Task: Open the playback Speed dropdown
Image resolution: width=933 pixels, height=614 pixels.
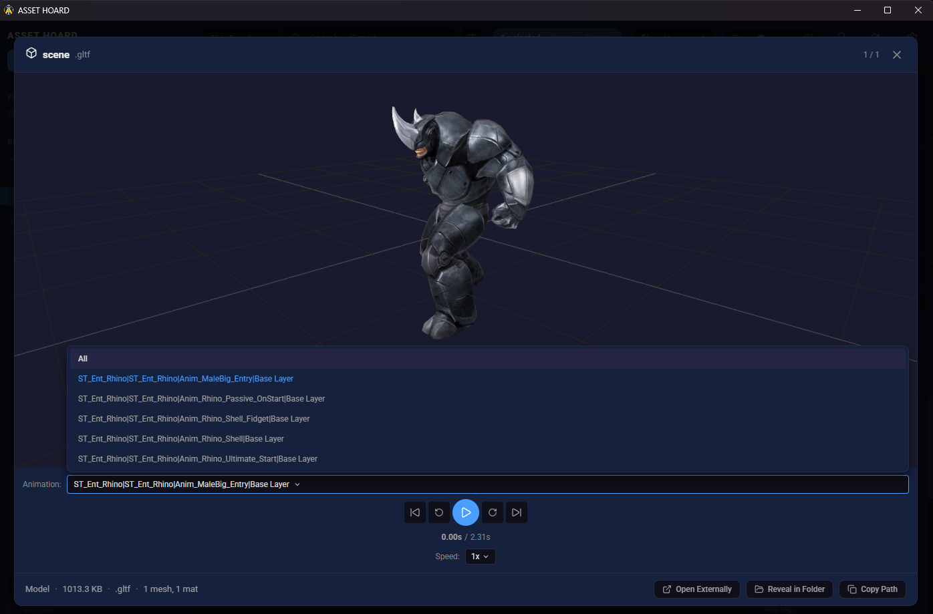Action: [x=480, y=556]
